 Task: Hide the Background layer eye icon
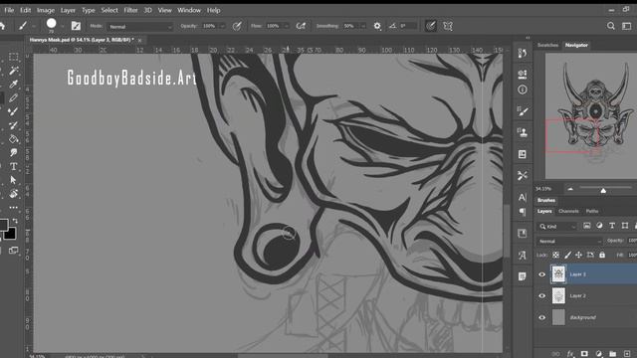pyautogui.click(x=541, y=317)
